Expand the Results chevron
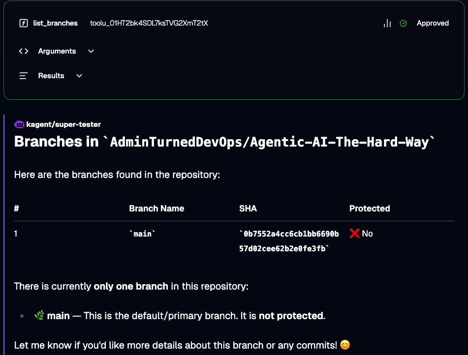This screenshot has width=468, height=355. tap(79, 76)
